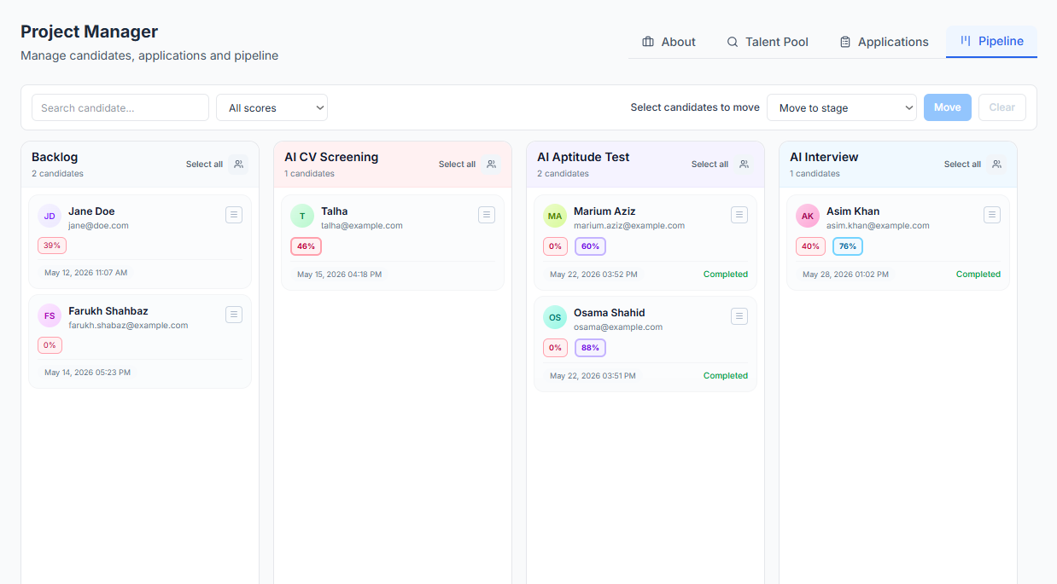Click Farukh Shahbaz's 0% score badge
The height and width of the screenshot is (584, 1057).
coord(50,345)
